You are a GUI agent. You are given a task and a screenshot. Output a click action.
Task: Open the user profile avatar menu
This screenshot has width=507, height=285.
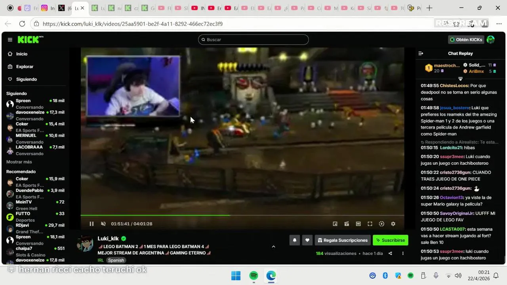point(491,40)
